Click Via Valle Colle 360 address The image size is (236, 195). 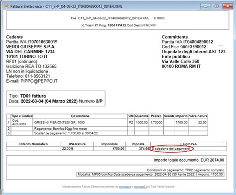click(x=180, y=61)
